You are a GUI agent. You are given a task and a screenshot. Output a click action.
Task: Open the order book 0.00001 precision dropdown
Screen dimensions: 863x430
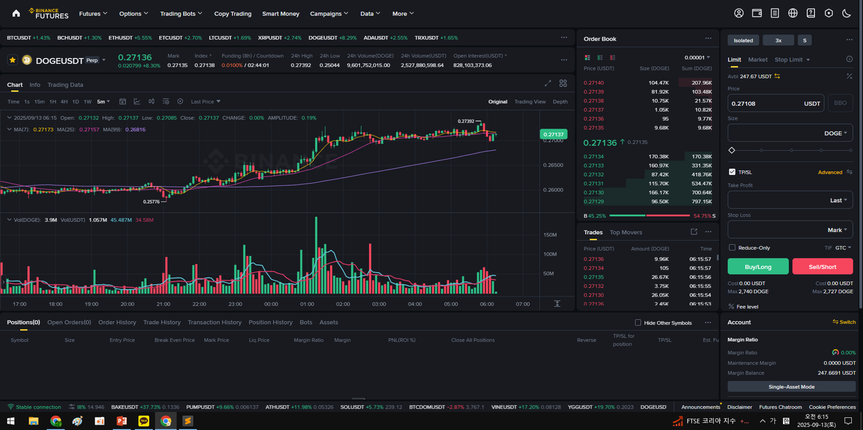point(697,58)
